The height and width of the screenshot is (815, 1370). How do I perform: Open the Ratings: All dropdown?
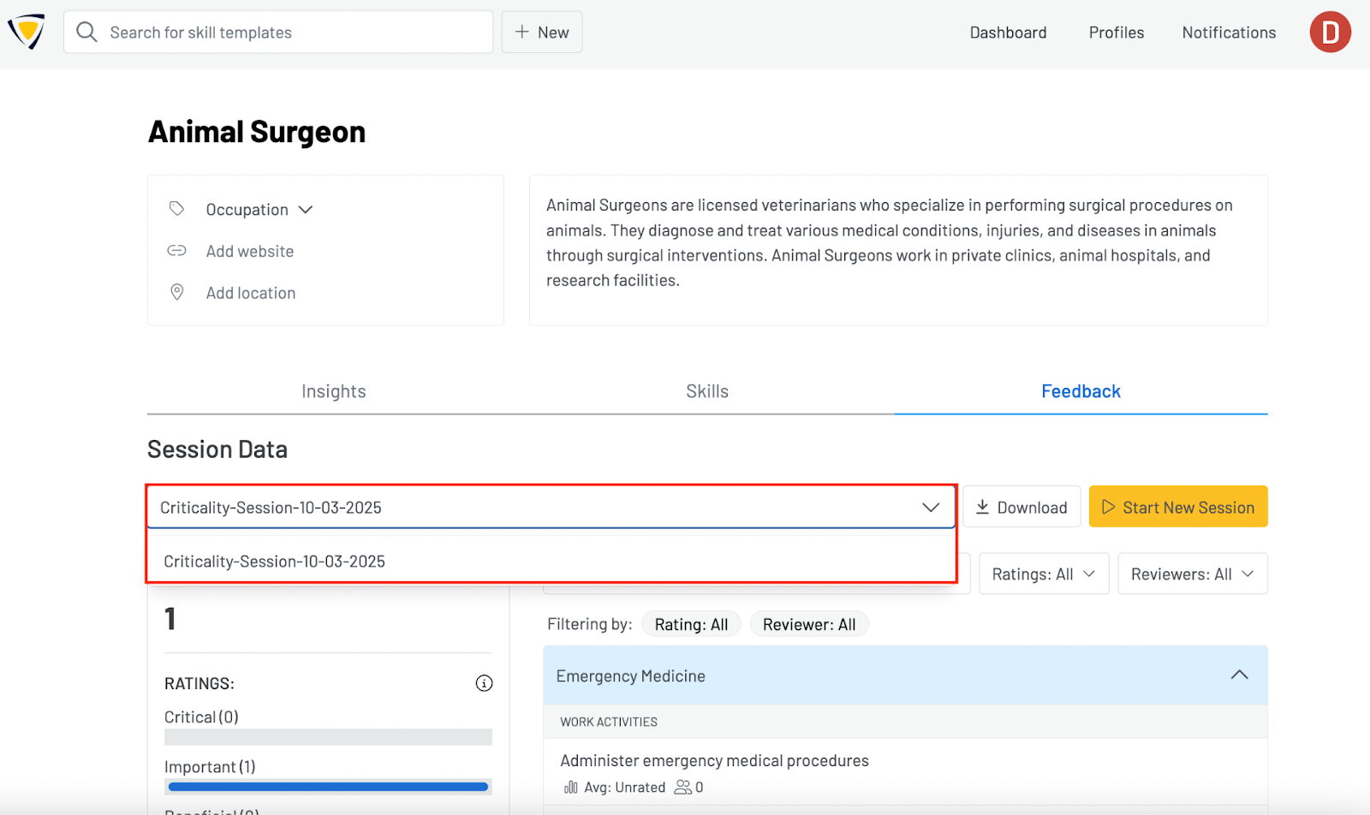[1043, 573]
